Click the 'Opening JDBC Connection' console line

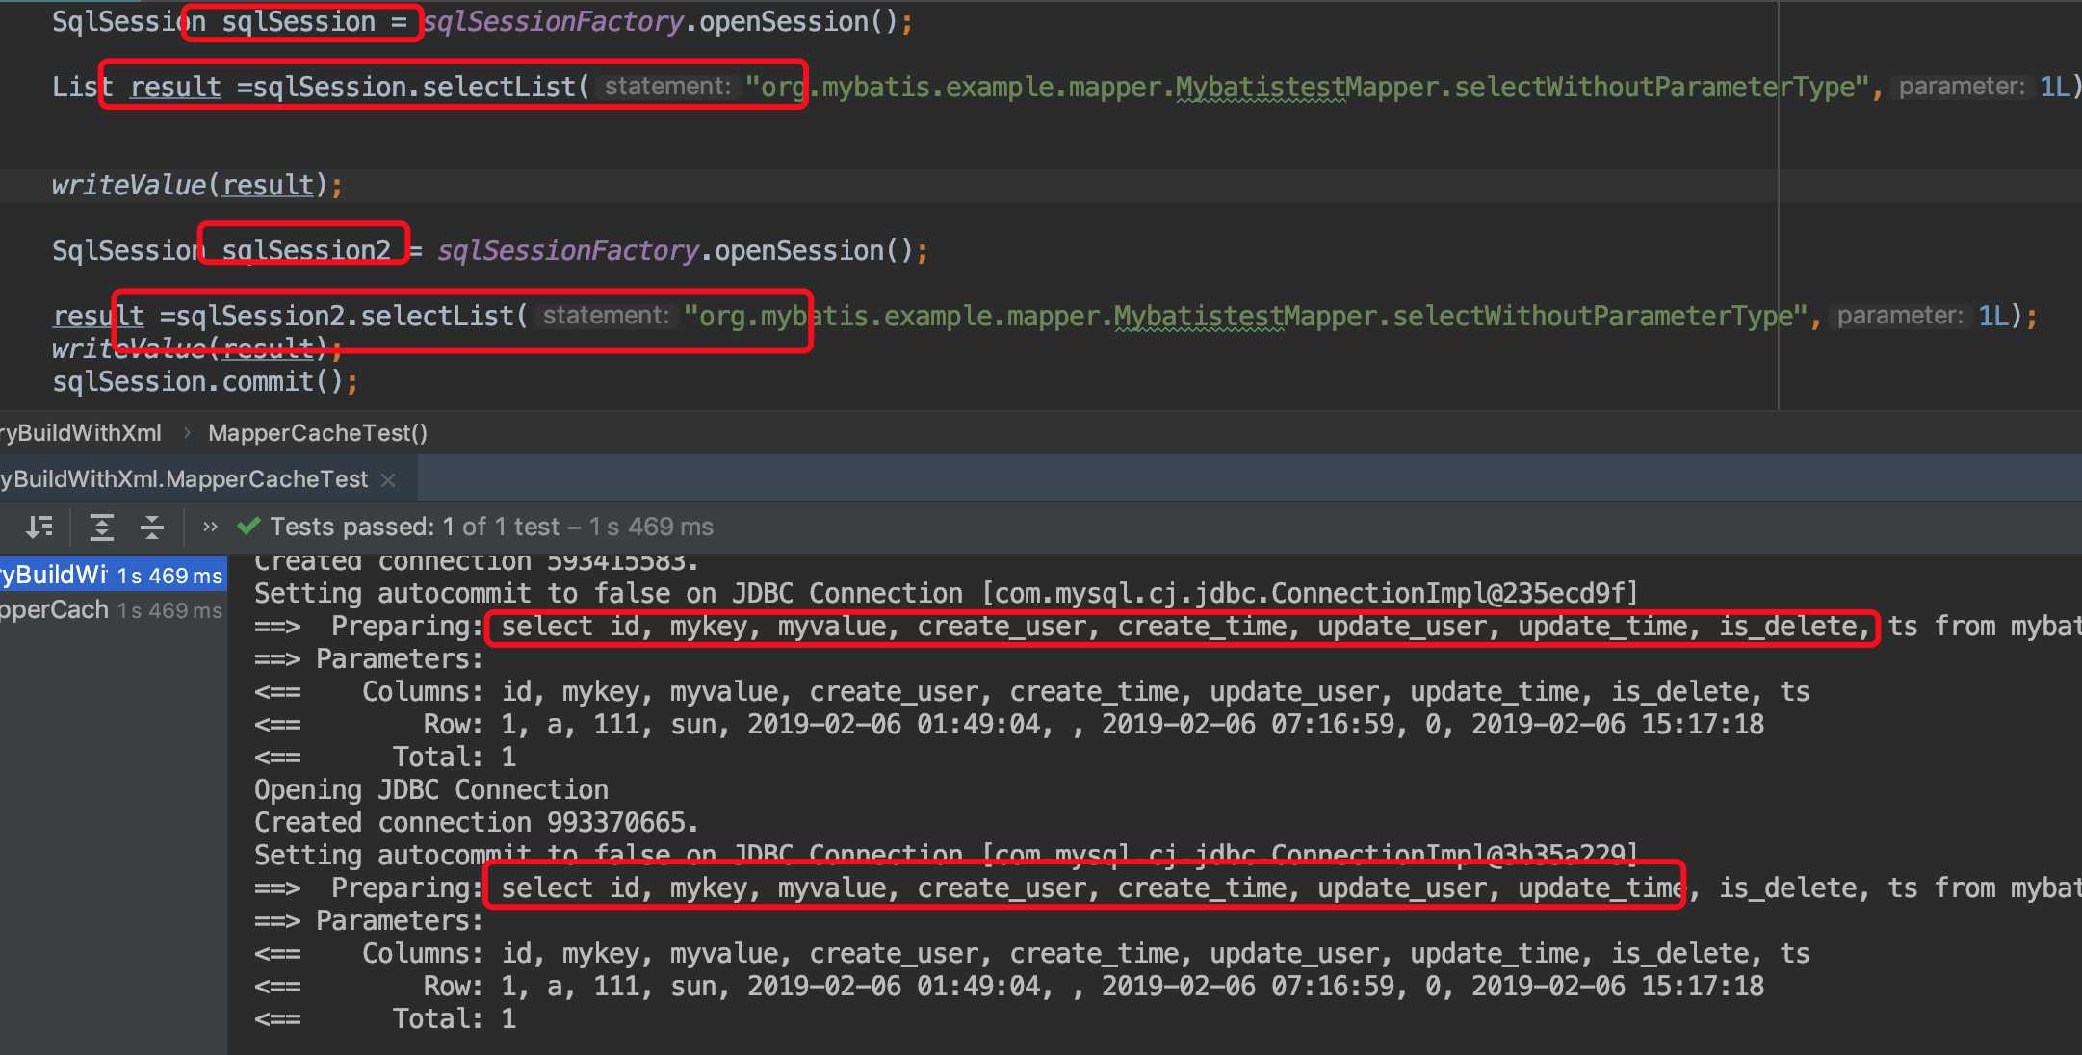click(431, 789)
